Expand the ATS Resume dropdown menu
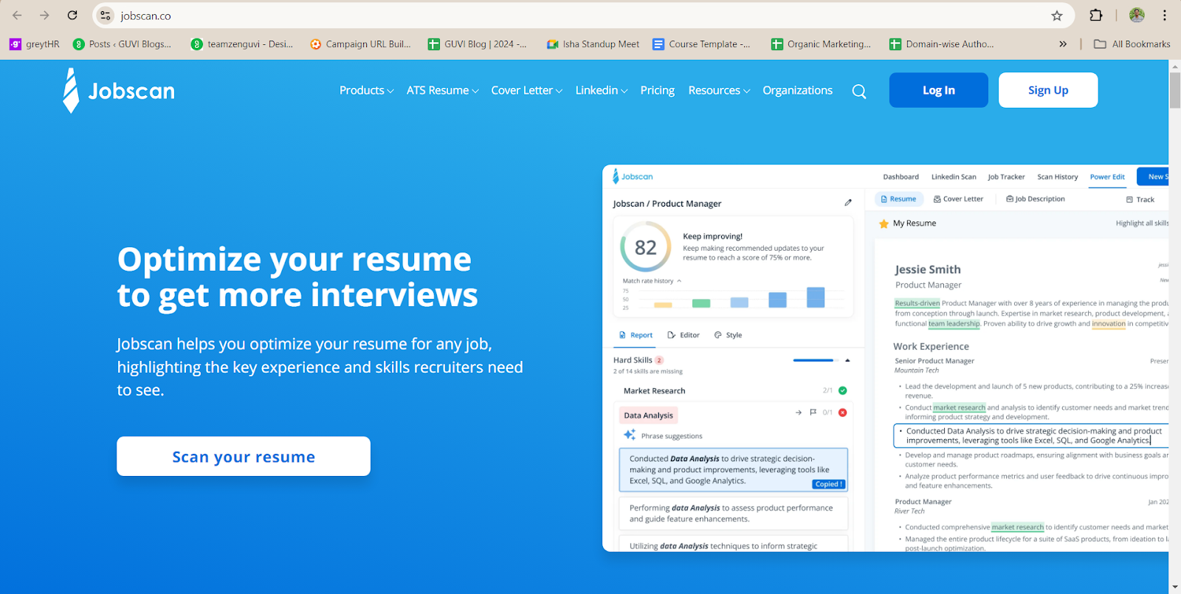 [442, 90]
